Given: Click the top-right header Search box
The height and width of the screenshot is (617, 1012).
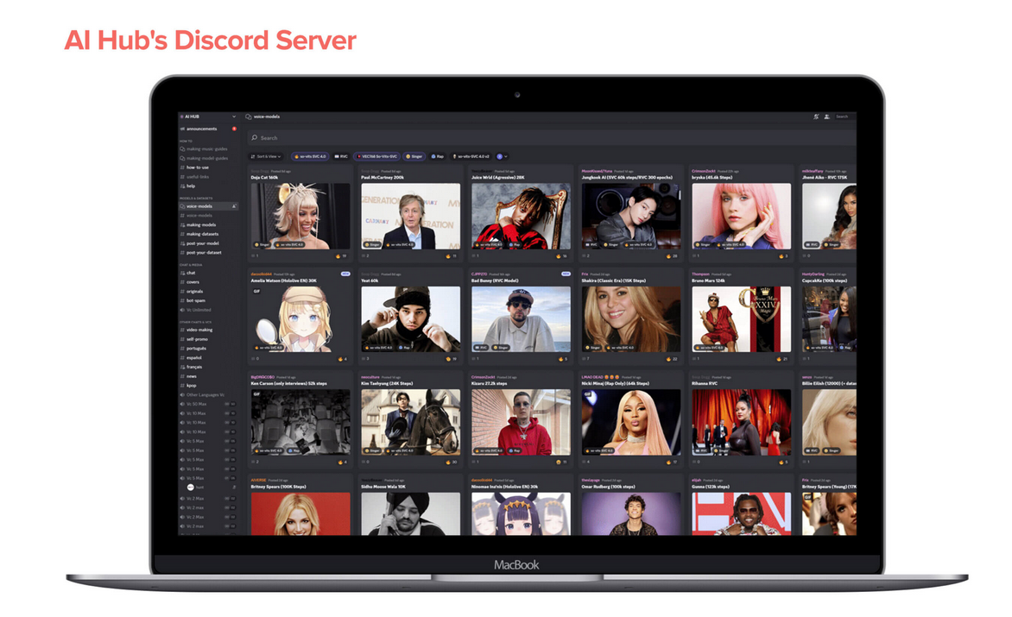Looking at the screenshot, I should pyautogui.click(x=844, y=116).
